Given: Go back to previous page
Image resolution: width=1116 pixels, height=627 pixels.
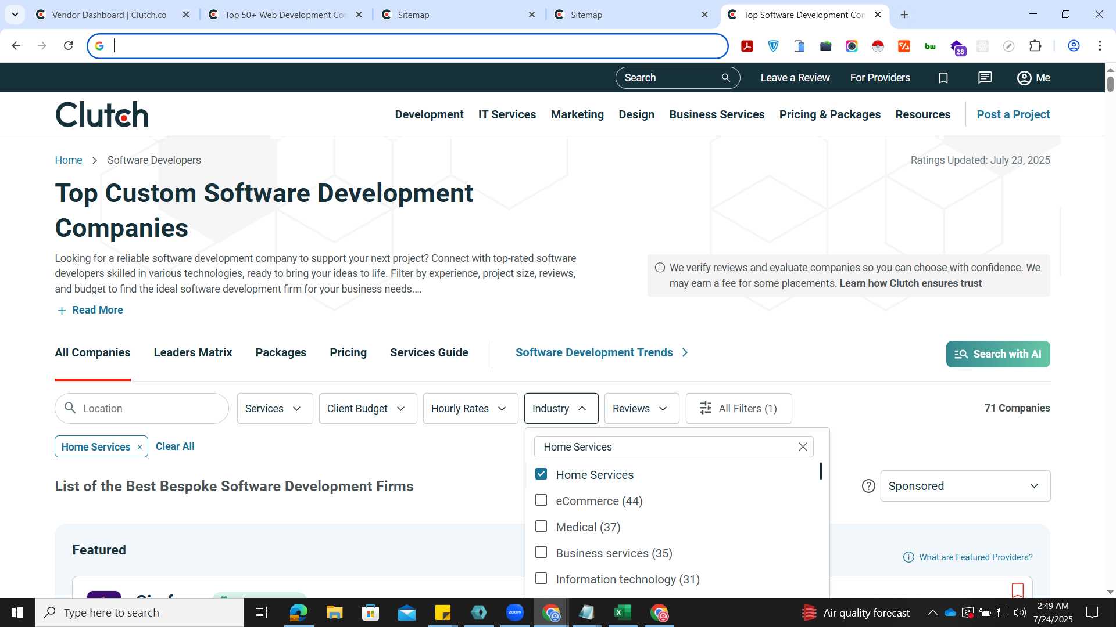Looking at the screenshot, I should [x=16, y=46].
